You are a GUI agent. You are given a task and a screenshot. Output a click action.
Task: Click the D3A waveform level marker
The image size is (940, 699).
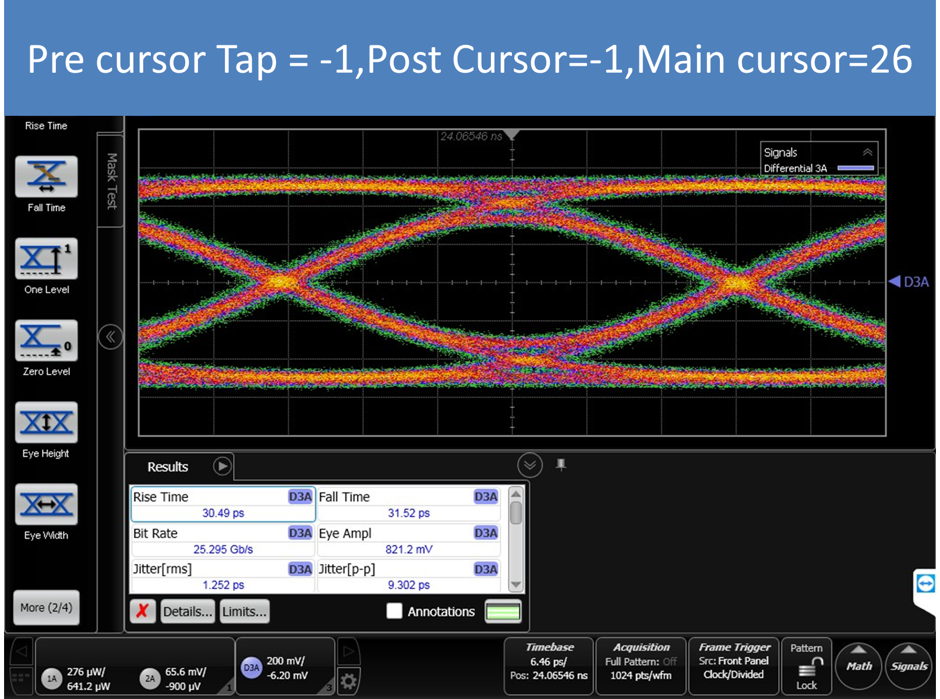[909, 282]
